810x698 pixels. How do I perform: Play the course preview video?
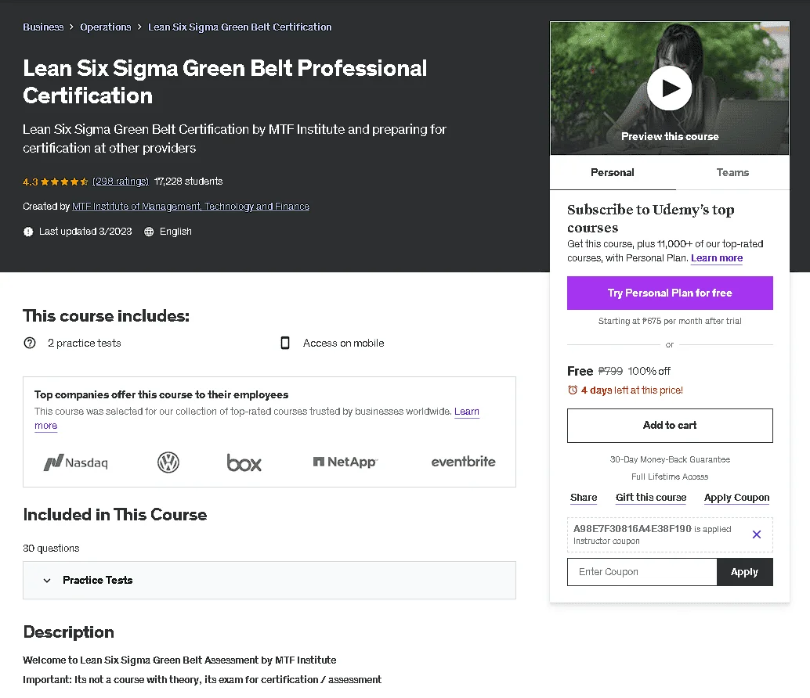click(670, 88)
